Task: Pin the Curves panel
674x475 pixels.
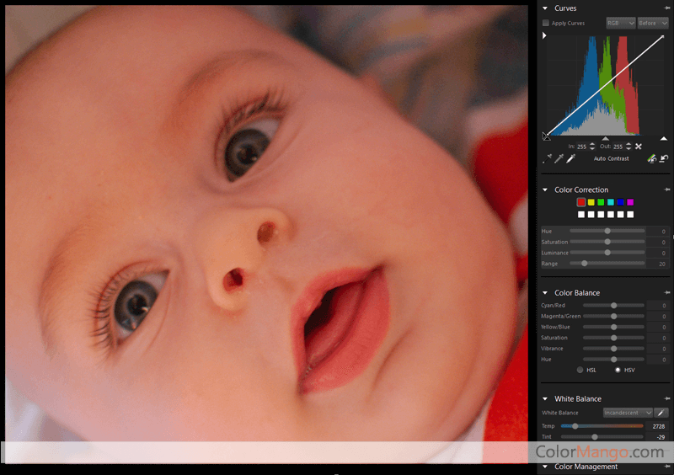Action: click(x=668, y=8)
